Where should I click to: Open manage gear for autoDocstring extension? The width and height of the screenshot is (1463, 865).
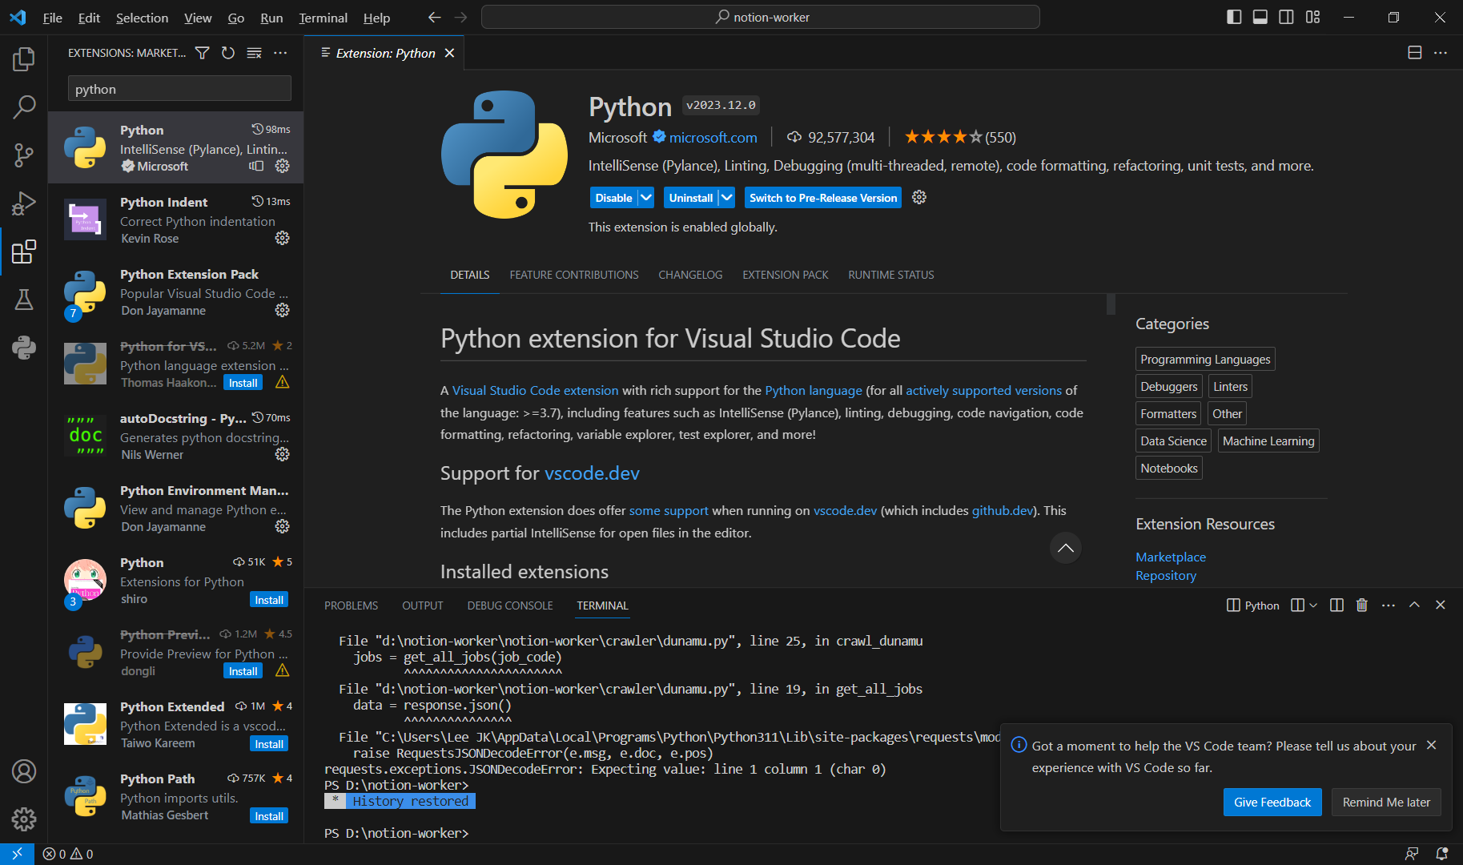(x=283, y=454)
